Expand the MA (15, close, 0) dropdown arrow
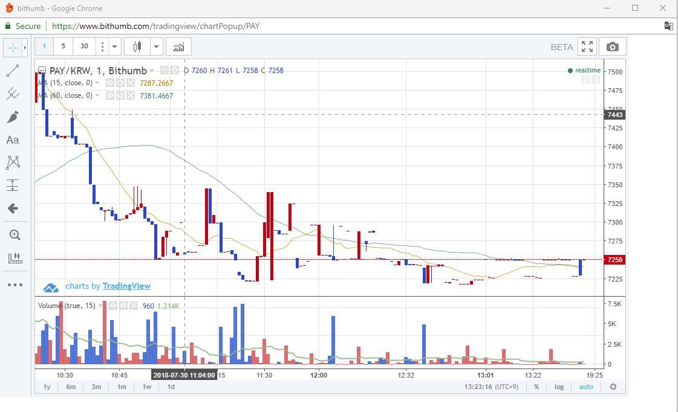This screenshot has height=412, width=678. point(97,83)
